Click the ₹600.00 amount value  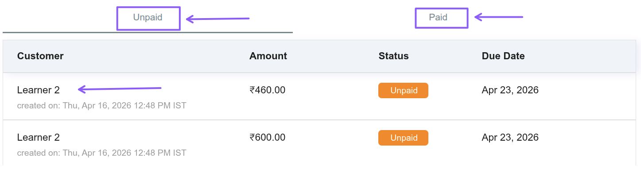(x=268, y=138)
